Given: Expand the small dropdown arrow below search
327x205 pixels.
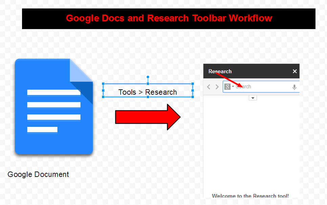Looking at the screenshot, I should [253, 98].
